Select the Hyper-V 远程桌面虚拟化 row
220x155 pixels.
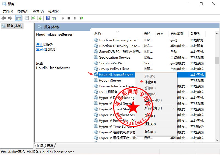pyautogui.click(x=149, y=138)
